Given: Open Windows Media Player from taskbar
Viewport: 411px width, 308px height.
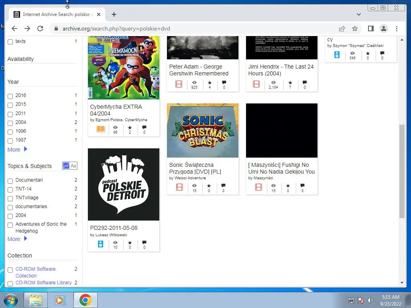Looking at the screenshot, I should tap(60, 300).
